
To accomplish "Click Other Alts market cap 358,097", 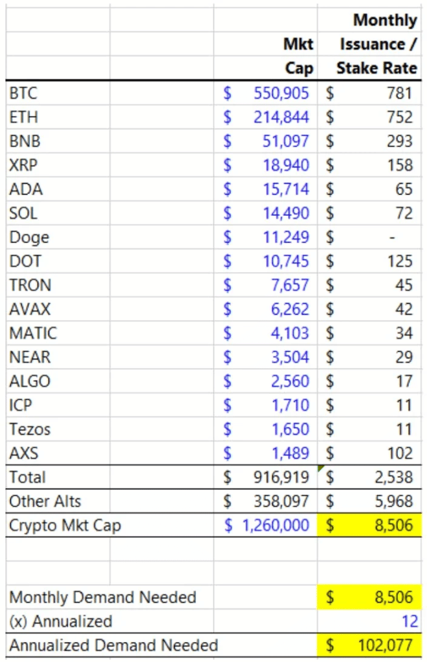I will click(281, 502).
